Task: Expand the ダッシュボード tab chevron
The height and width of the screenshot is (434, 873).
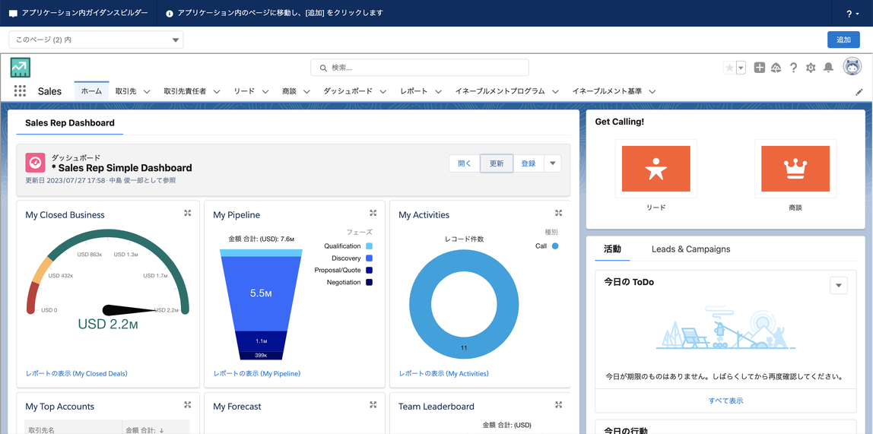Action: pos(383,92)
